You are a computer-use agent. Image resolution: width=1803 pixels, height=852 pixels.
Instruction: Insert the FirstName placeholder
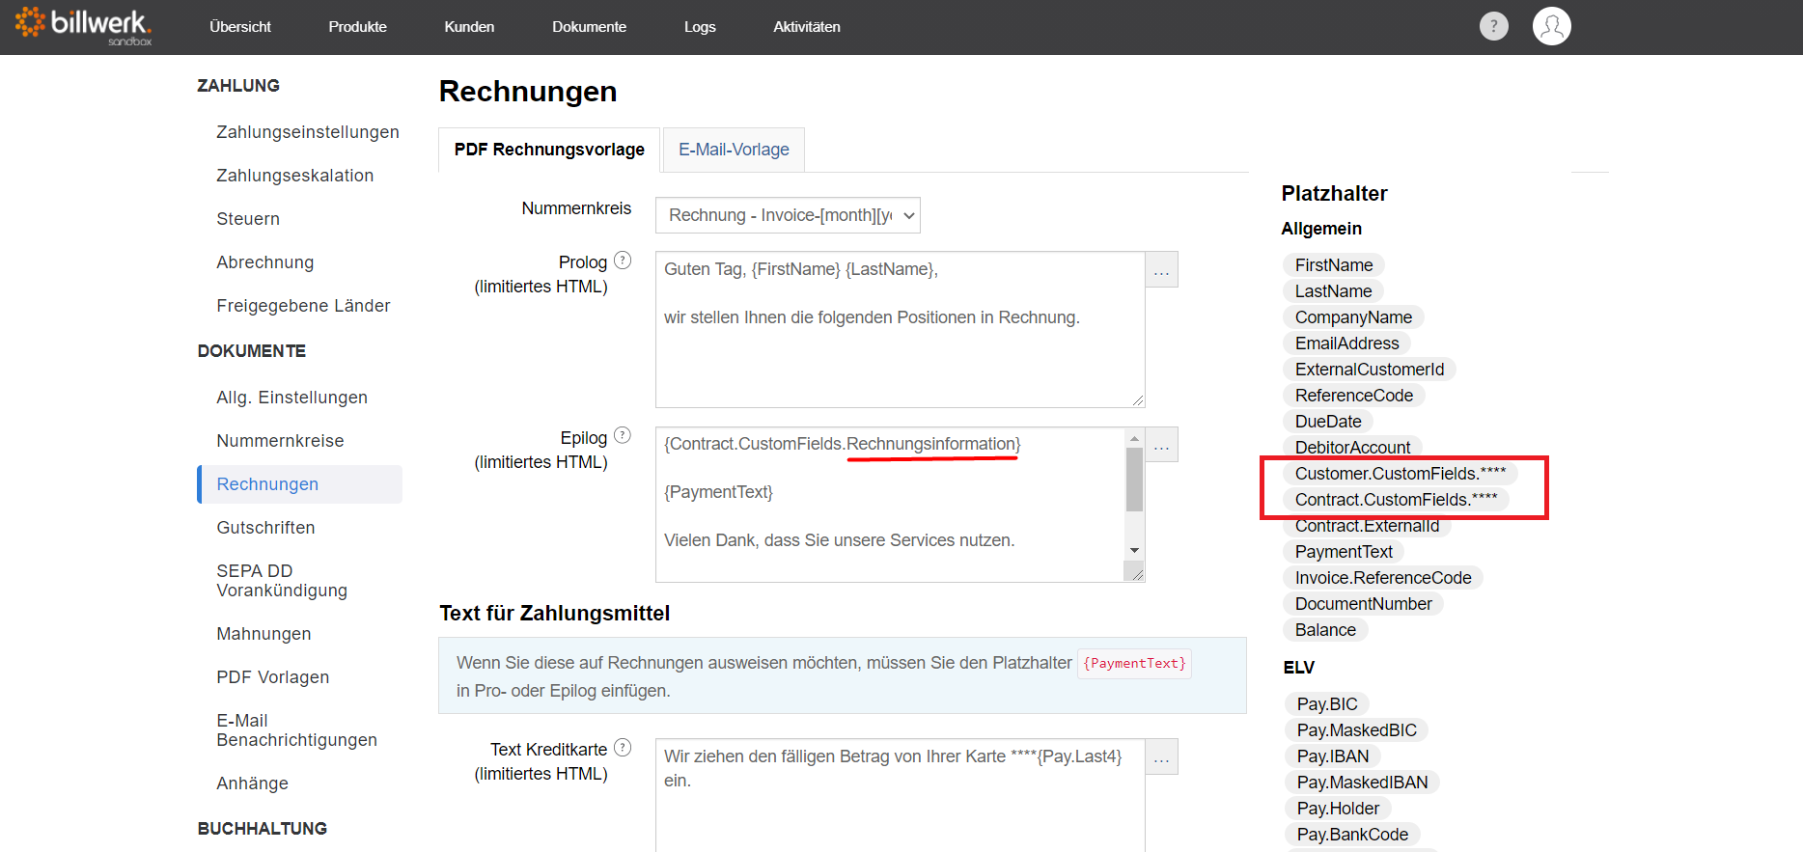(1333, 265)
